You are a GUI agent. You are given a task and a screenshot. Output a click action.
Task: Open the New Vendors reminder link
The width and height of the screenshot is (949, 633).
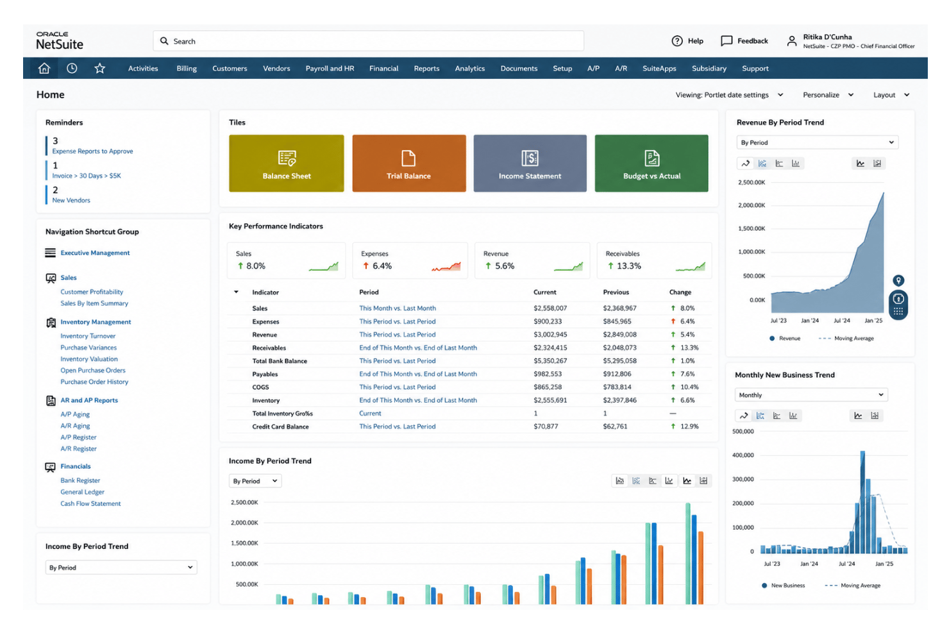pyautogui.click(x=71, y=200)
